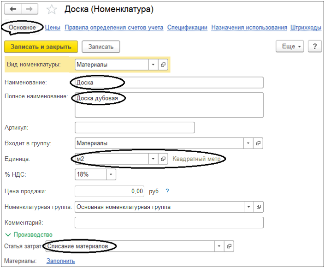This screenshot has height=268, width=325.
Task: Expand Статья затрат dropdown arrow
Action: pyautogui.click(x=219, y=246)
